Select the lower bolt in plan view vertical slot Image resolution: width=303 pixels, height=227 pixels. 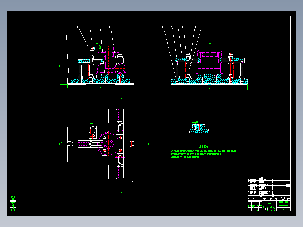click(x=120, y=165)
